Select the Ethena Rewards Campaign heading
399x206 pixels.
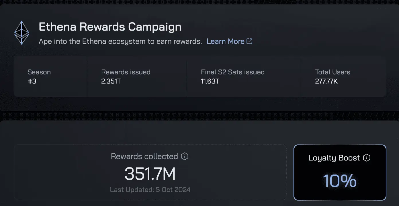pyautogui.click(x=110, y=27)
